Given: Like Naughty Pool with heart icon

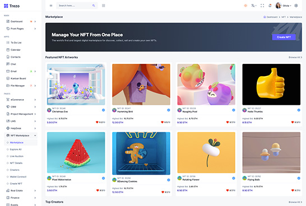Looking at the screenshot, I should click(228, 122).
